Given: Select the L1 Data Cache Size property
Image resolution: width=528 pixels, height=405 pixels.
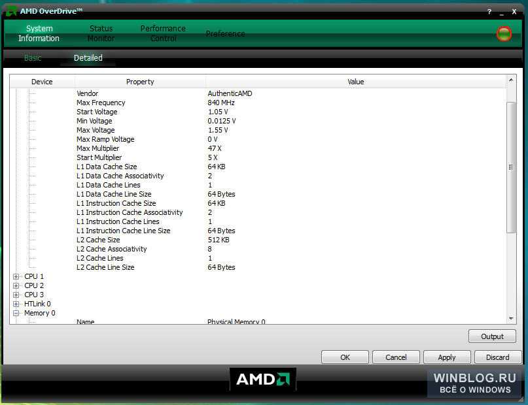Looking at the screenshot, I should 107,167.
